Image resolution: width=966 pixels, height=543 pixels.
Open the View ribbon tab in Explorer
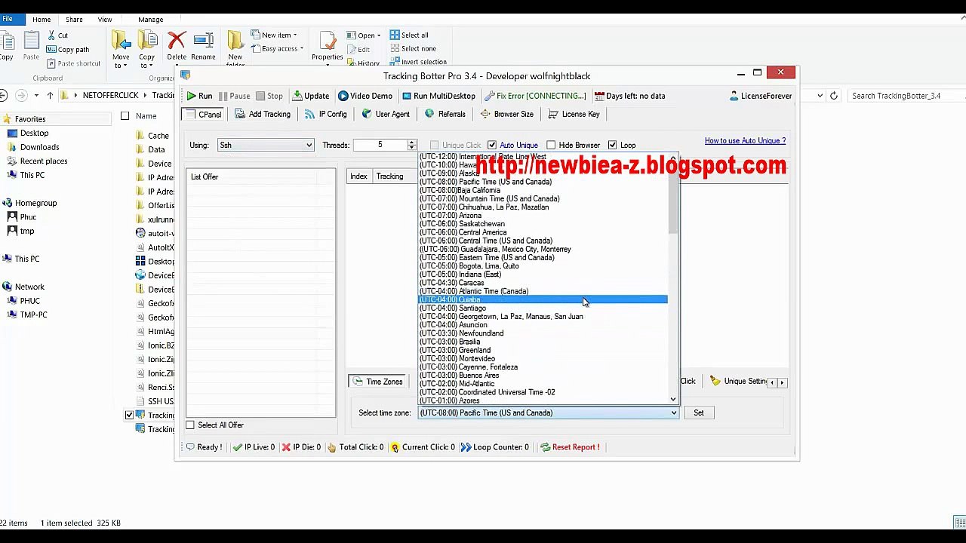pyautogui.click(x=105, y=20)
